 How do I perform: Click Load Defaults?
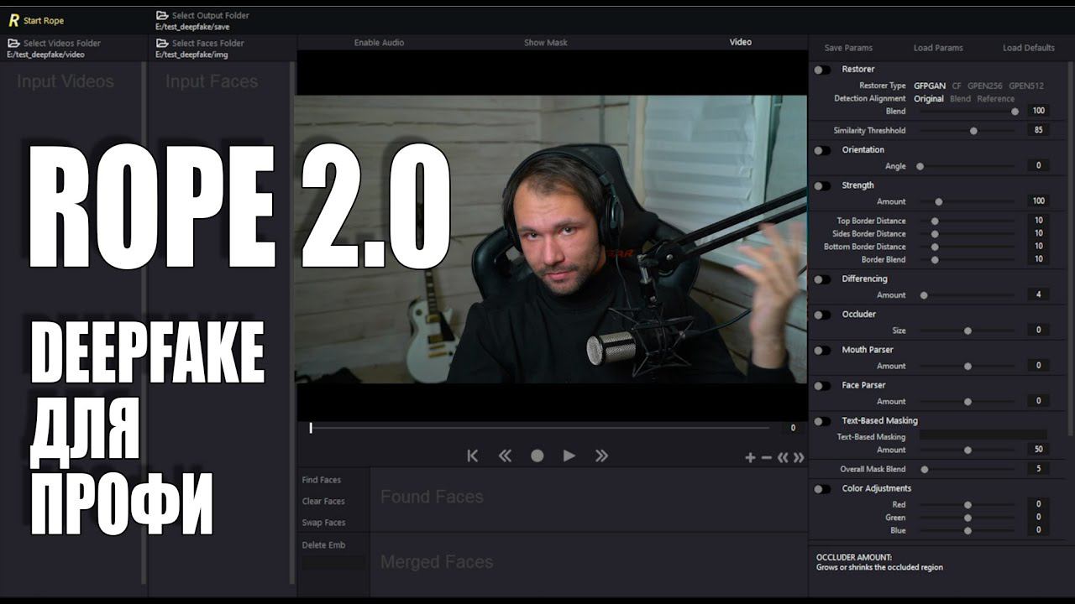click(x=1029, y=48)
